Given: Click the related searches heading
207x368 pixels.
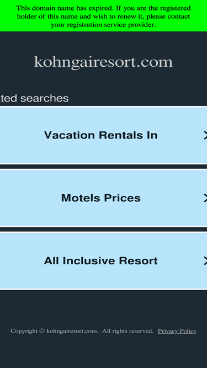Looking at the screenshot, I should tap(34, 98).
